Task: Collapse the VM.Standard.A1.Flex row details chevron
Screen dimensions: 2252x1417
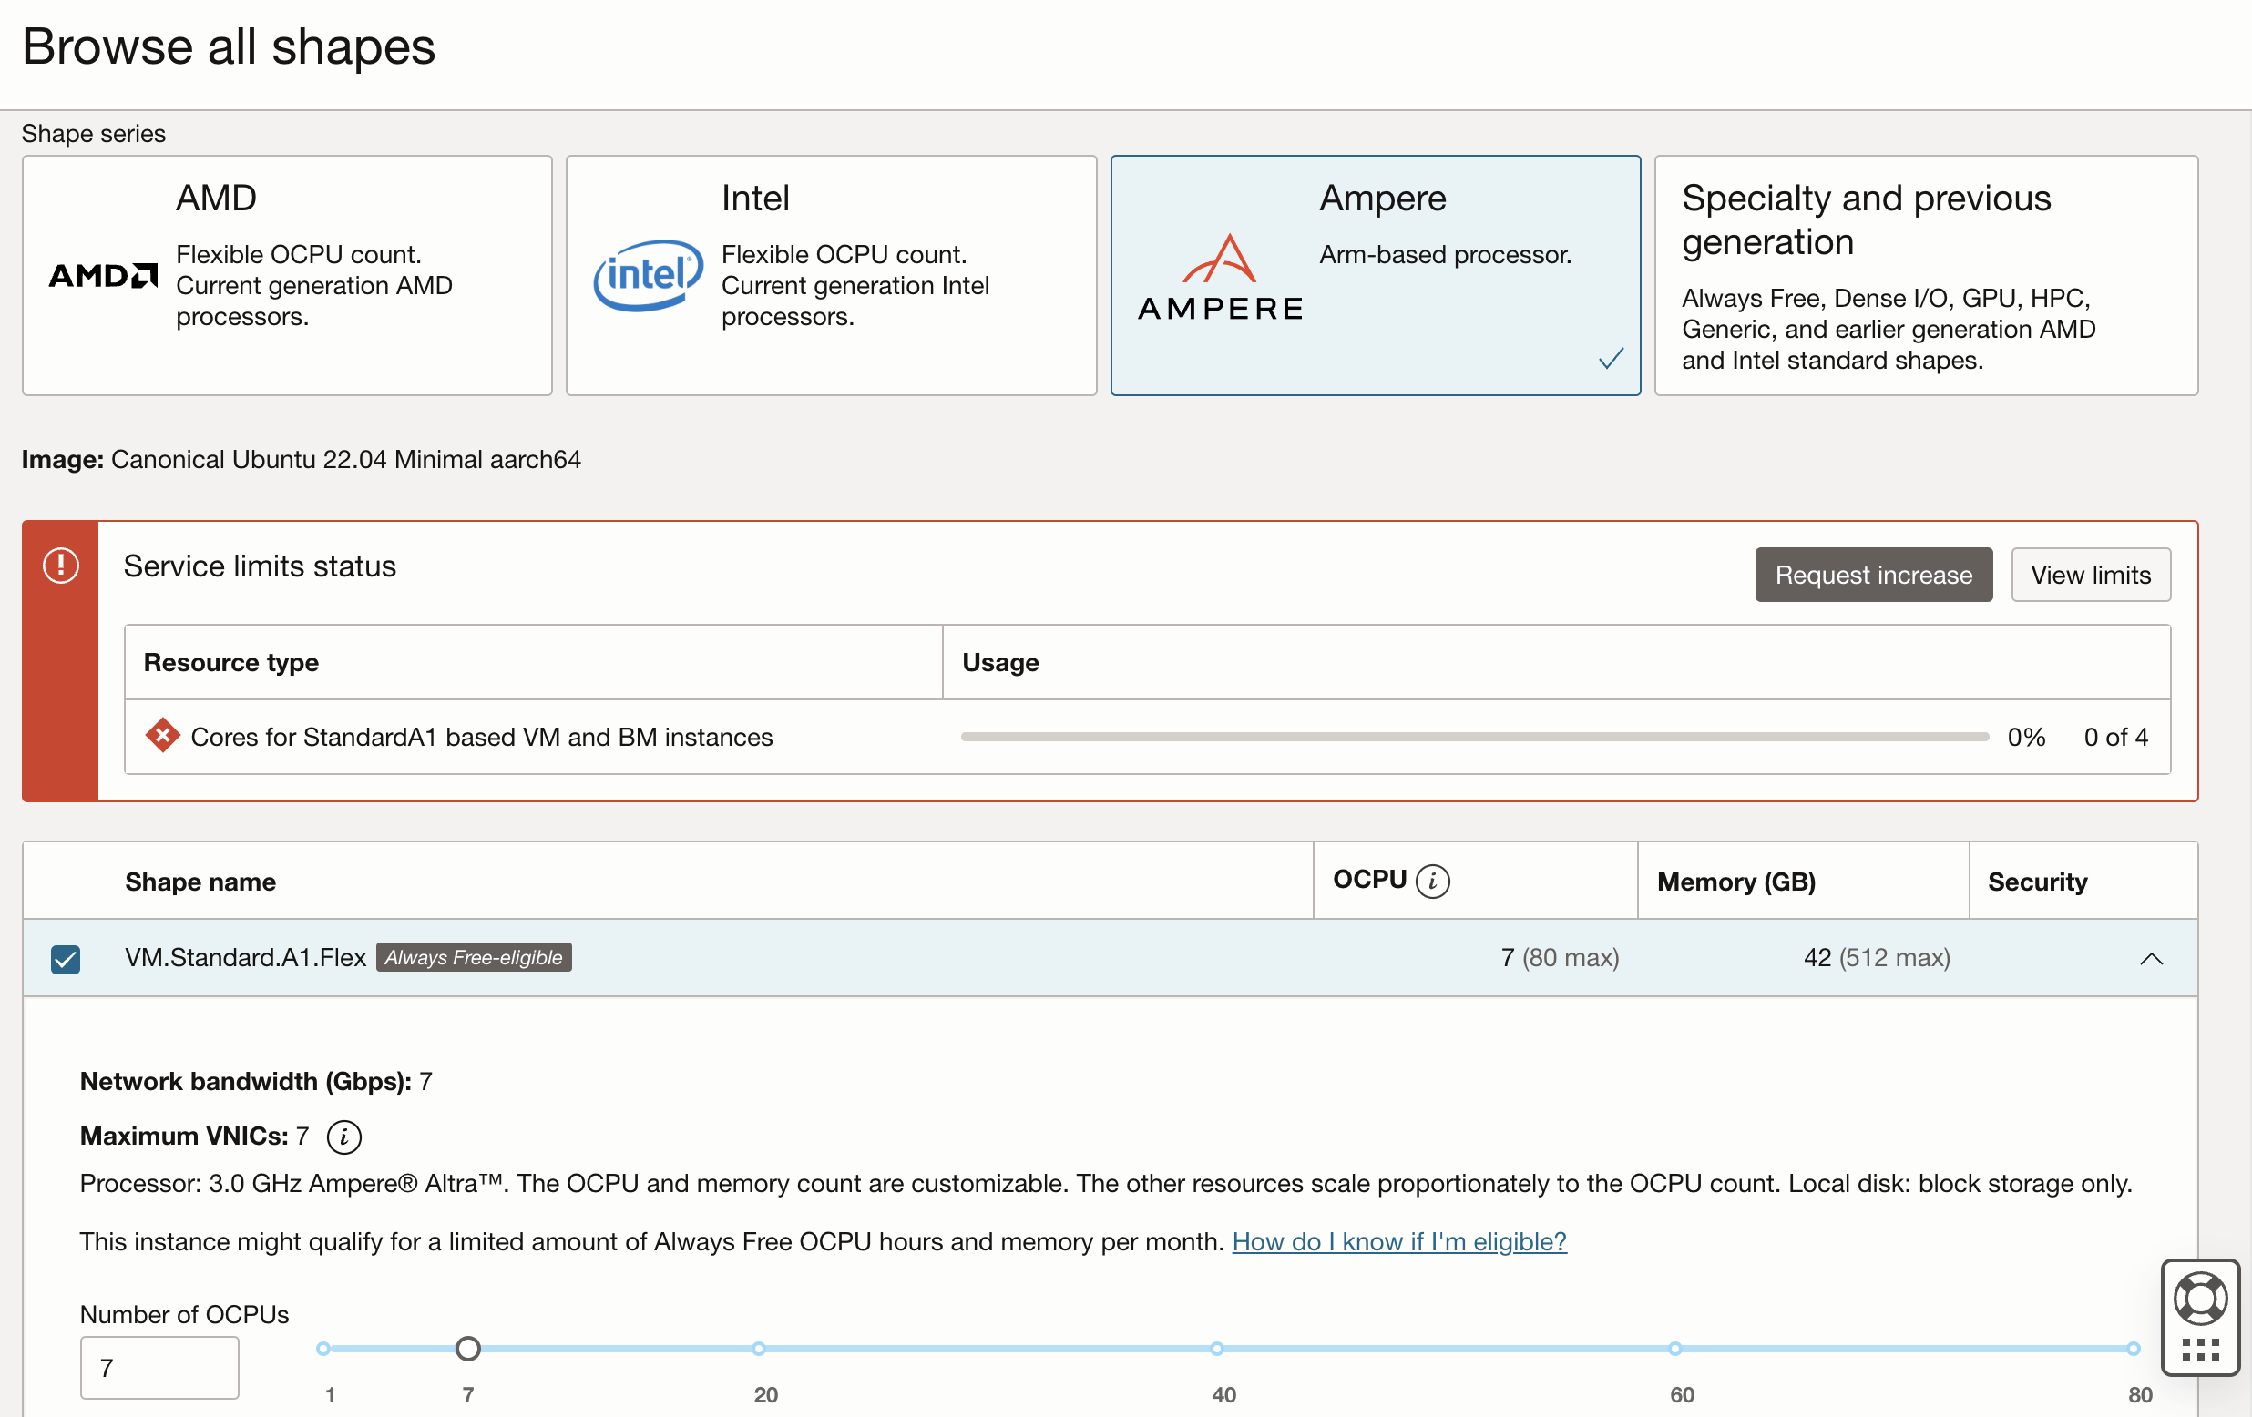Action: (x=2151, y=958)
